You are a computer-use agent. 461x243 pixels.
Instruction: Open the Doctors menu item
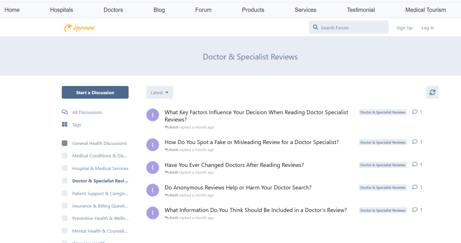coord(113,10)
